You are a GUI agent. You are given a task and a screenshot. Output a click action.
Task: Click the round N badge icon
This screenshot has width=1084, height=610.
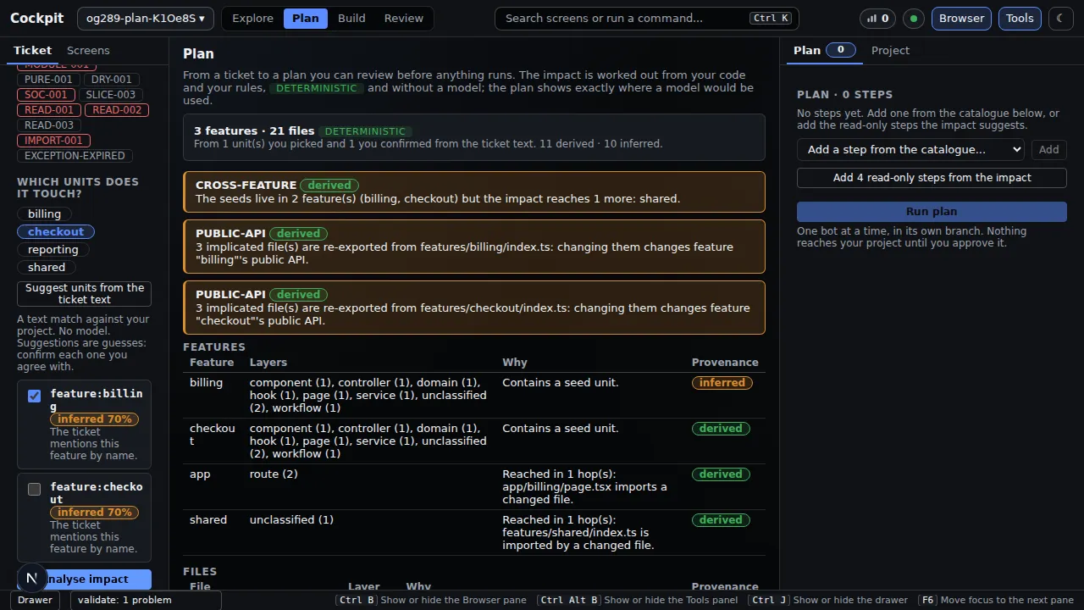tap(31, 579)
